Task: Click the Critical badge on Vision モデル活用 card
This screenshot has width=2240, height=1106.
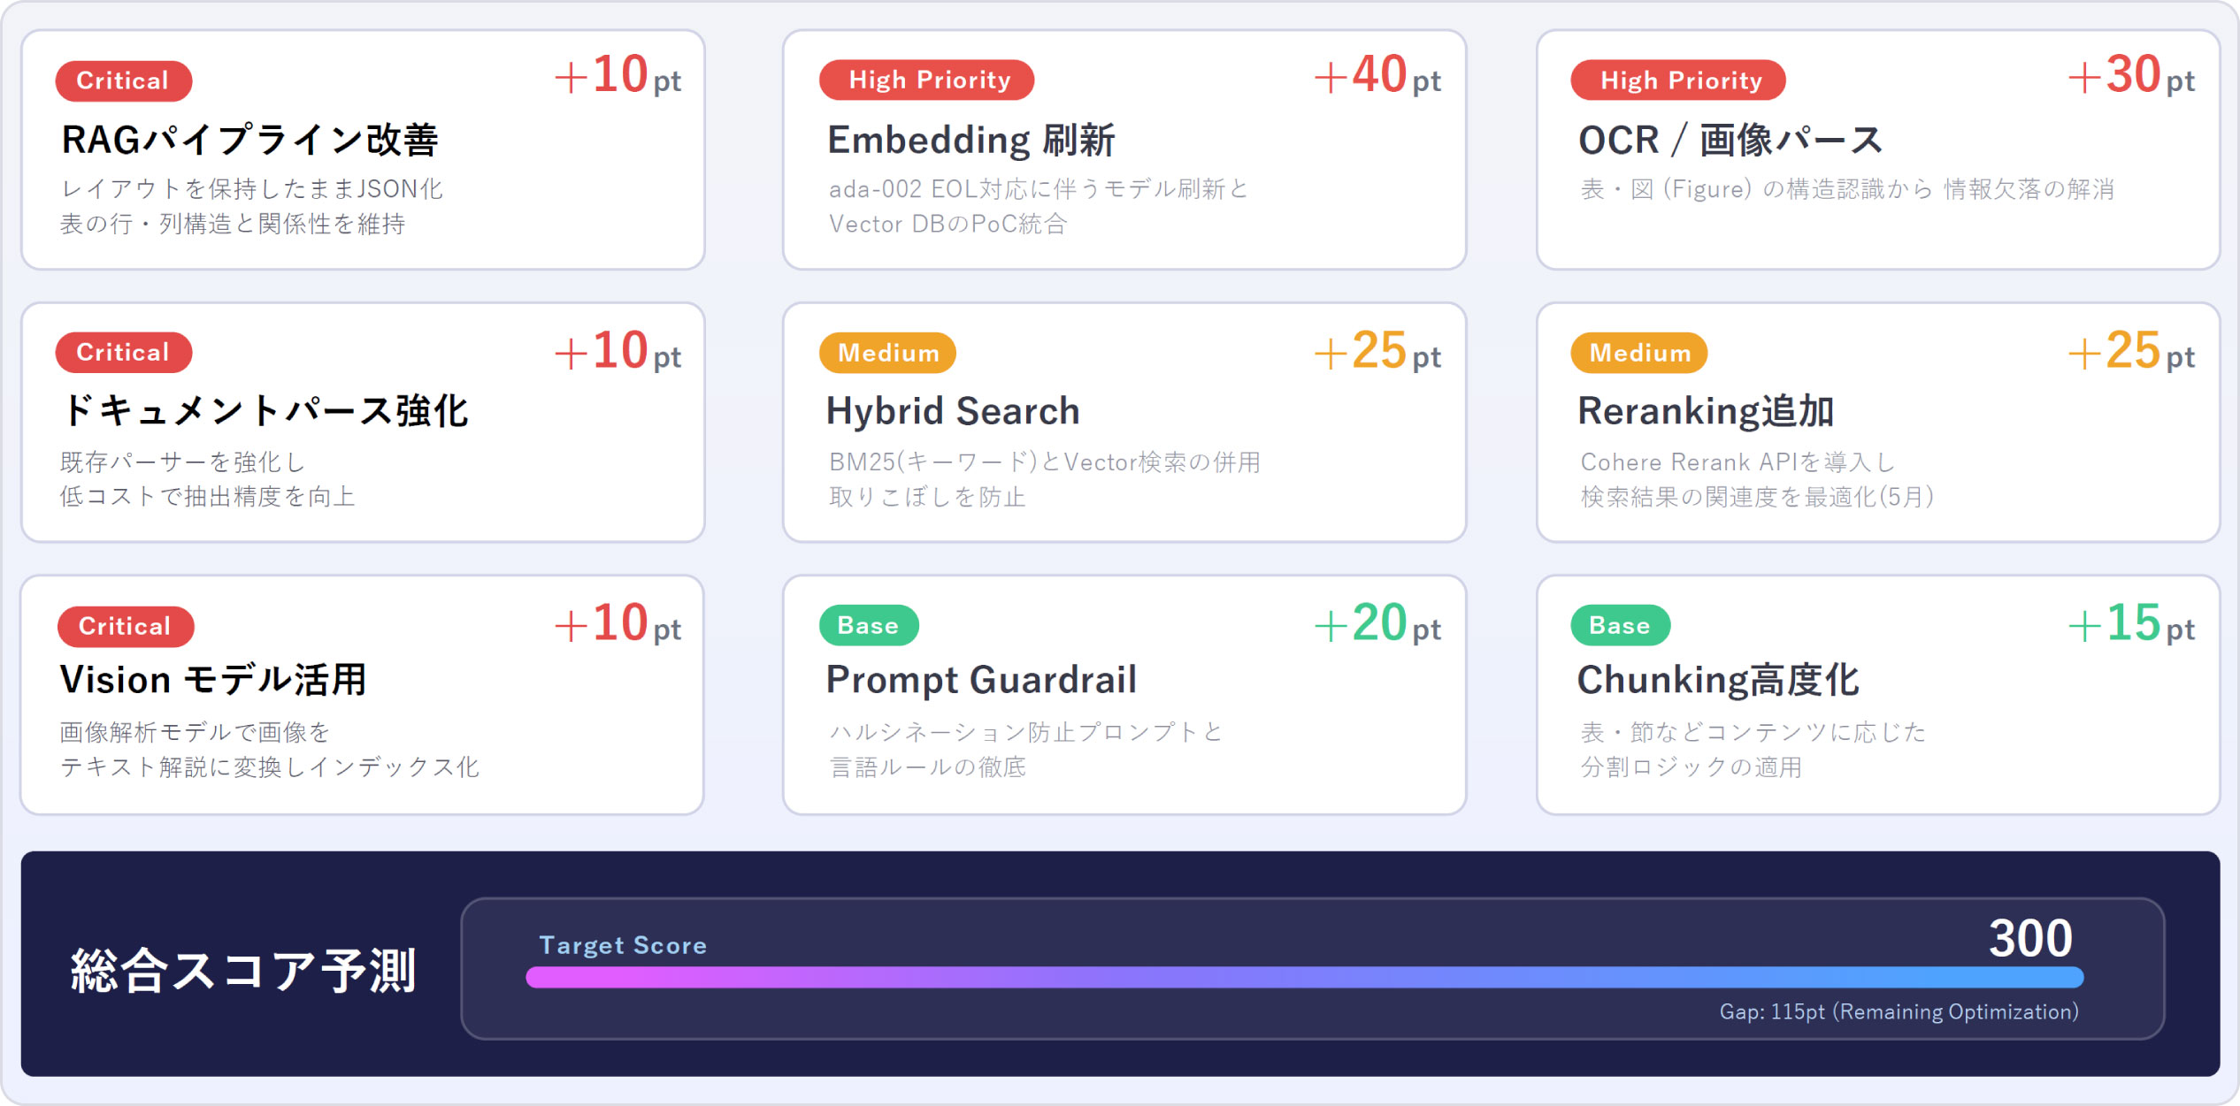Action: tap(126, 626)
